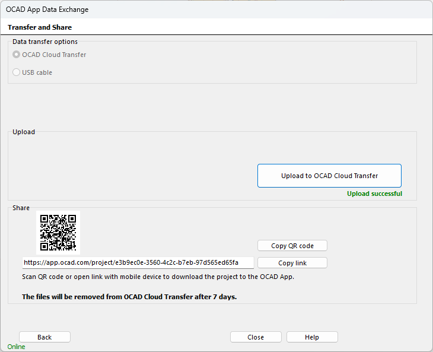The image size is (433, 352).
Task: Click the 'Scan QR code or open link' instruction text
Action: pos(158,277)
